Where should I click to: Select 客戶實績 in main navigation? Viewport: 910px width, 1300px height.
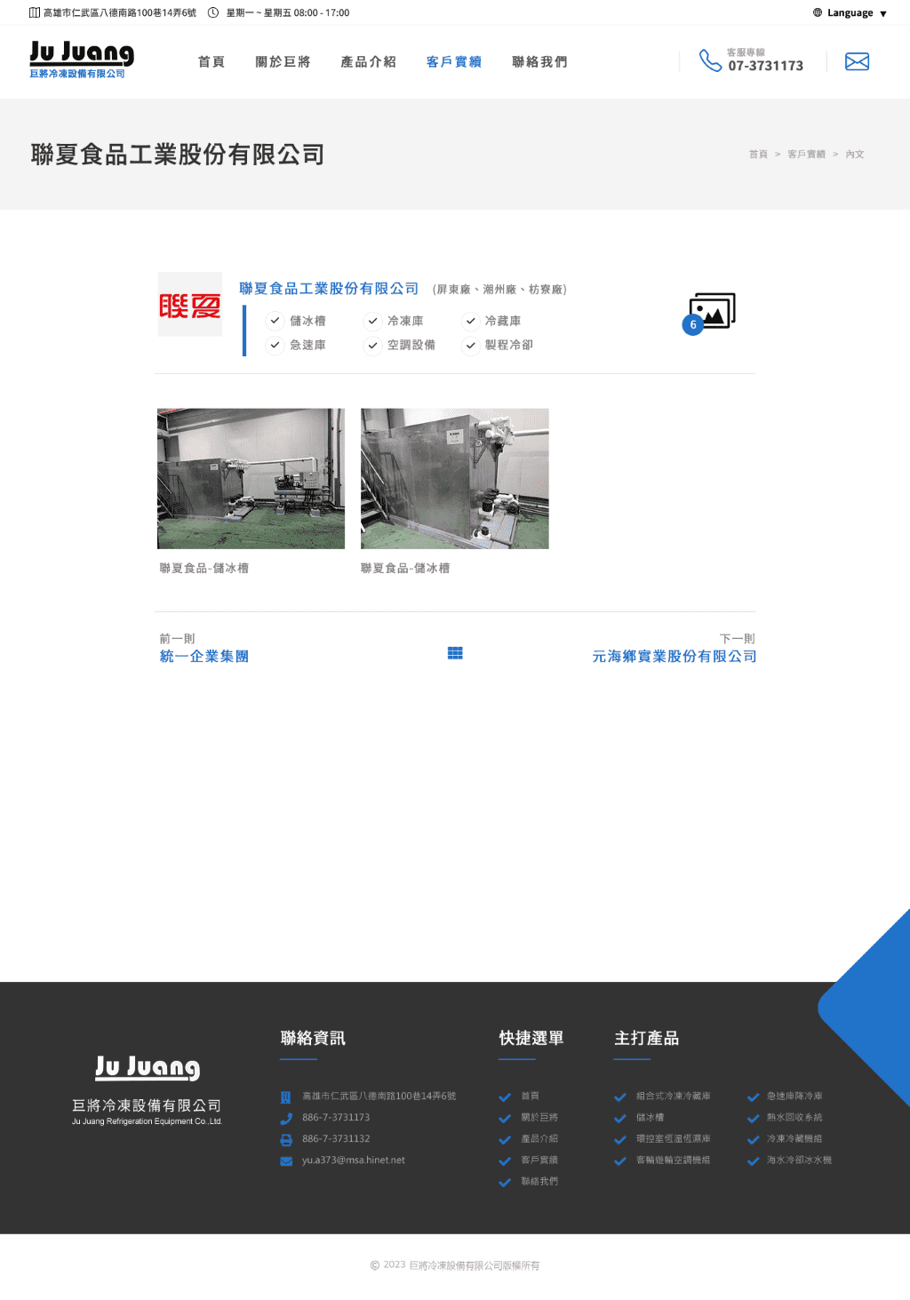454,61
